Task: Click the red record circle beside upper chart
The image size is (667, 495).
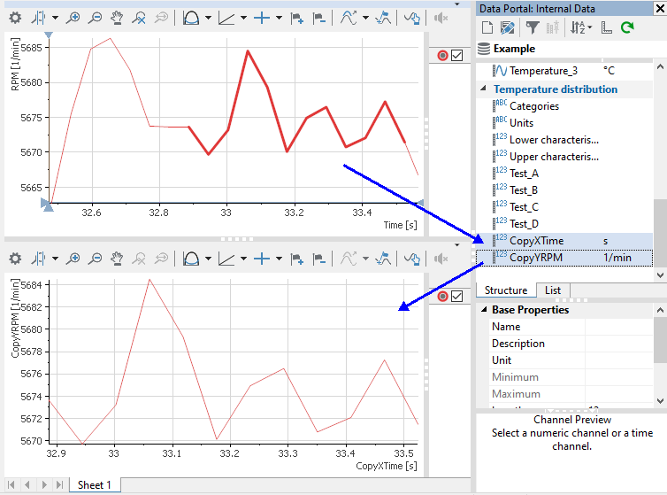Action: pos(443,55)
